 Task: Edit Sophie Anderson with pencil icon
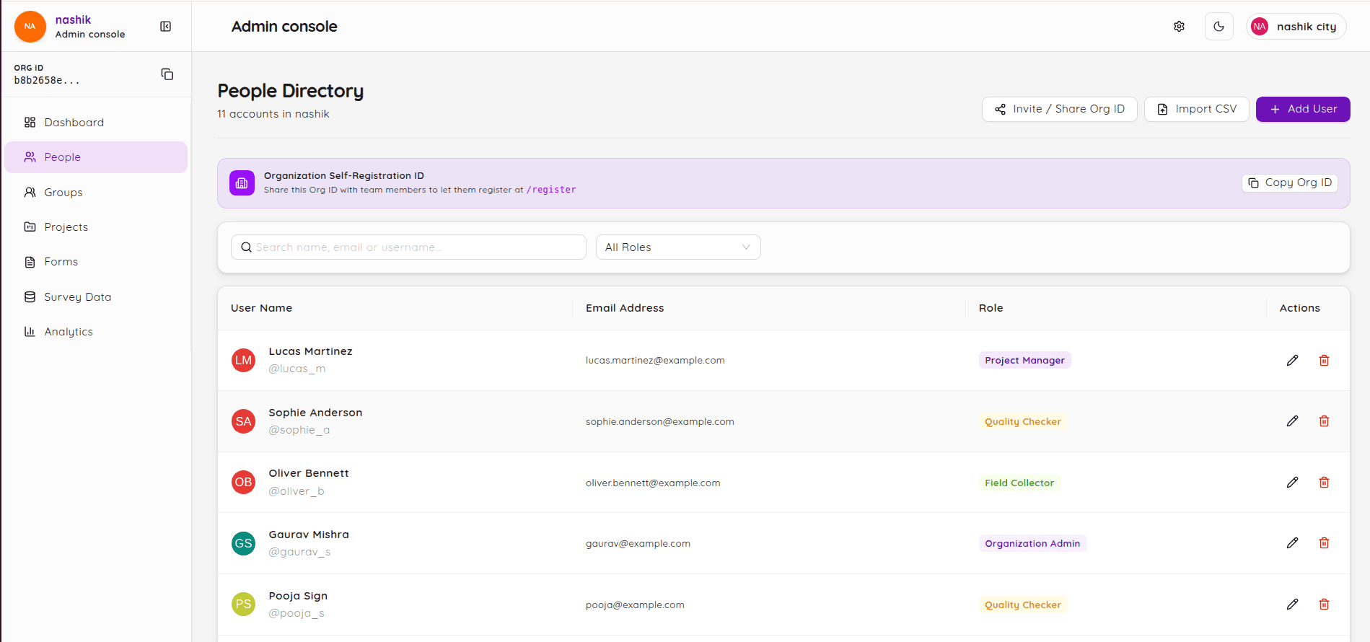click(x=1292, y=421)
